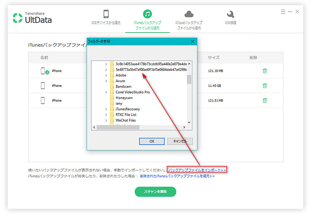311x214 pixels.
Task: Open the hamburger menu in title bar
Action: [283, 12]
